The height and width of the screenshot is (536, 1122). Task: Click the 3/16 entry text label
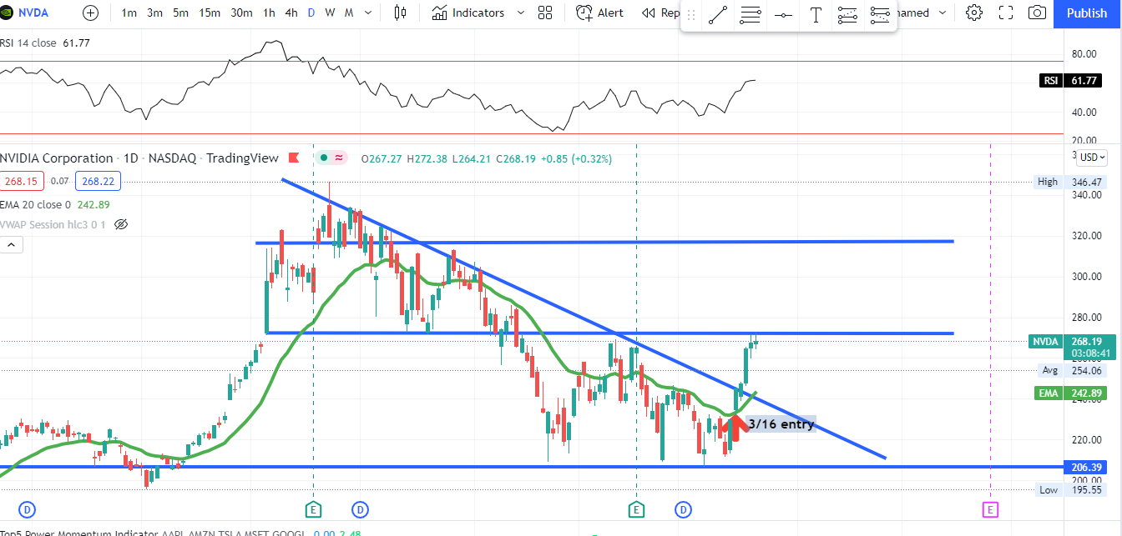781,424
